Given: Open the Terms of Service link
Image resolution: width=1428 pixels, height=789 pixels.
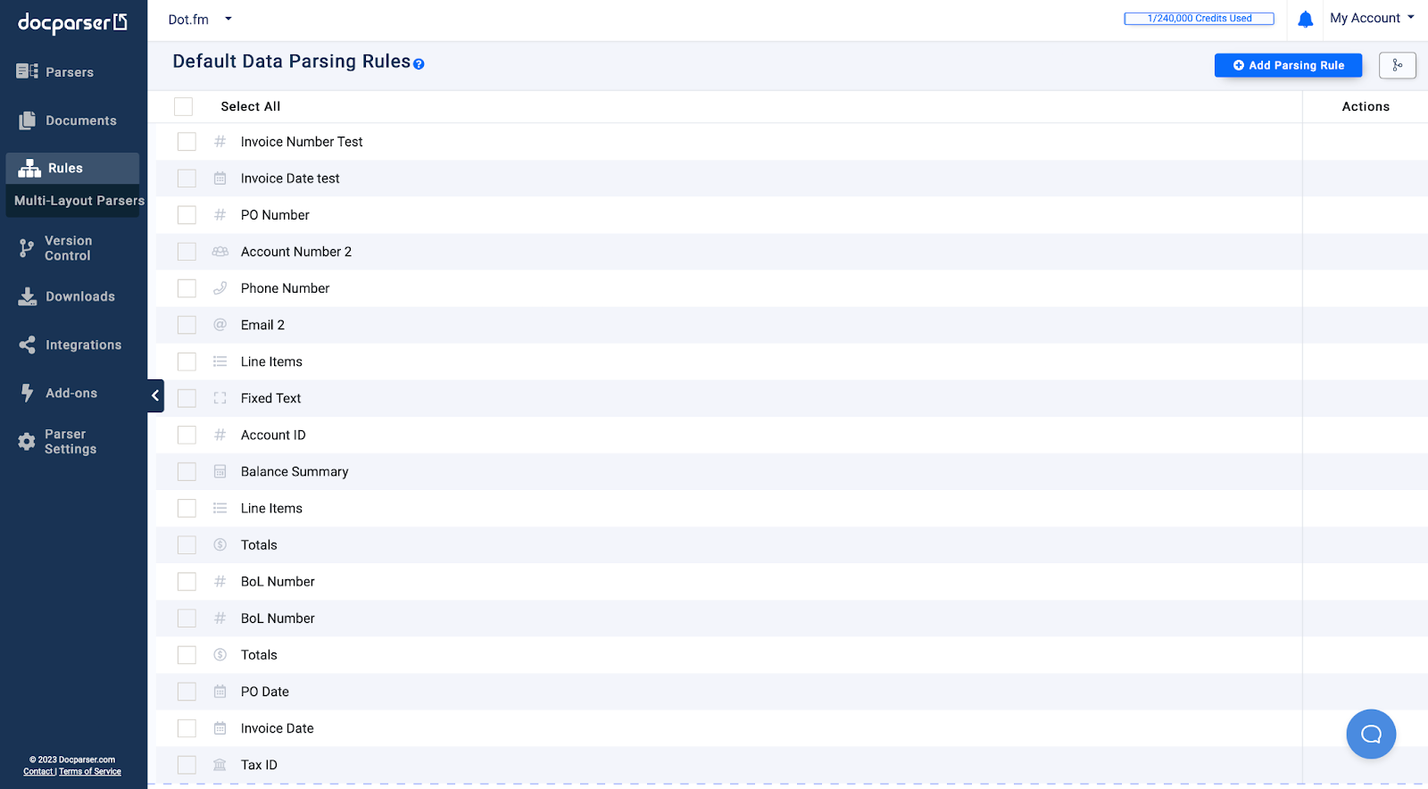Looking at the screenshot, I should point(90,772).
